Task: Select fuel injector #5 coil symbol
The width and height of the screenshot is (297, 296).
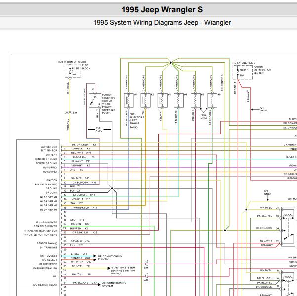Action: tap(196, 100)
